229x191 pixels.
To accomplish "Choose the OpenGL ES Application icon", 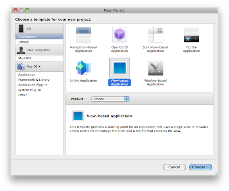I will (x=119, y=35).
